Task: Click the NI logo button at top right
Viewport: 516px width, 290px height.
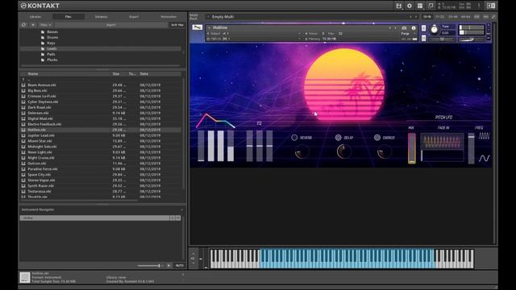Action: 491,6
